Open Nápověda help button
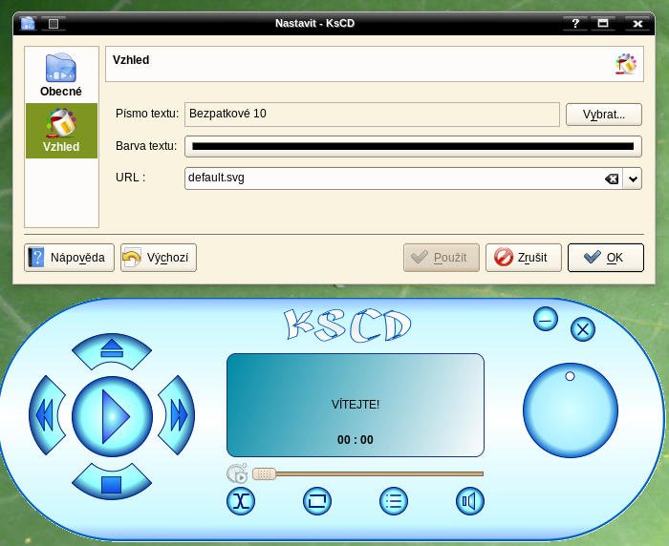This screenshot has width=669, height=546. (x=69, y=258)
